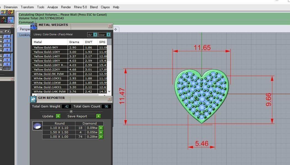Open the Clayoo menu
Image resolution: width=290 pixels, height=165 pixels.
pyautogui.click(x=105, y=7)
